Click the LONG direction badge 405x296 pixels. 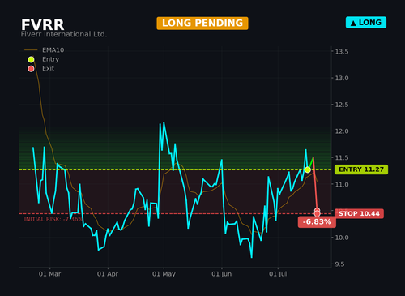click(366, 23)
